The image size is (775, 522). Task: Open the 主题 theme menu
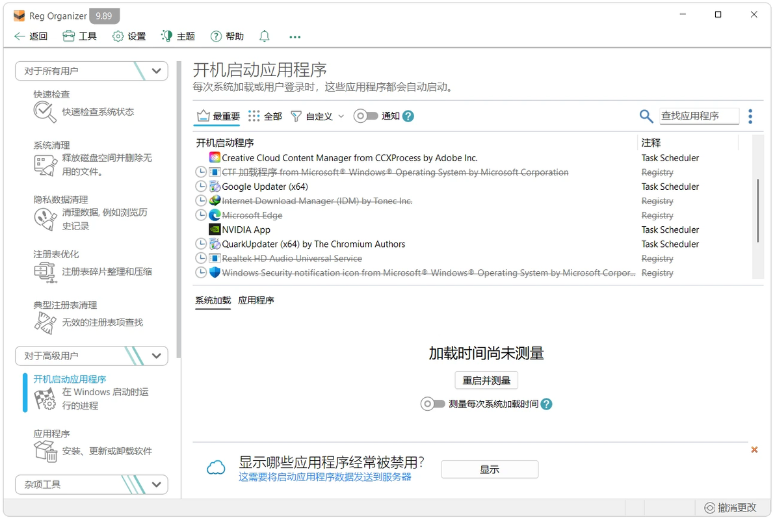(x=178, y=36)
